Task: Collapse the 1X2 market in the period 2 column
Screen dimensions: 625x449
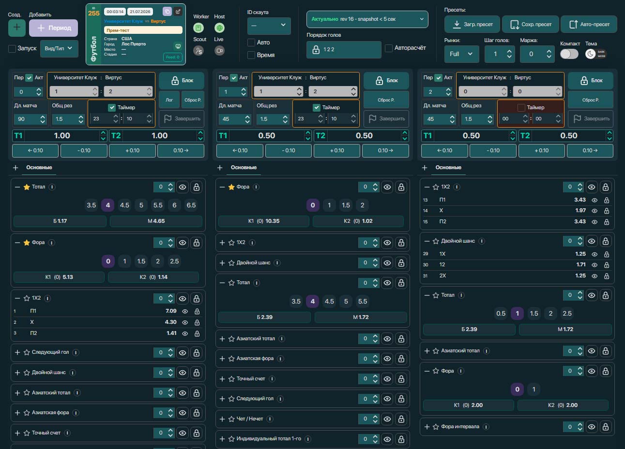Action: [x=427, y=187]
